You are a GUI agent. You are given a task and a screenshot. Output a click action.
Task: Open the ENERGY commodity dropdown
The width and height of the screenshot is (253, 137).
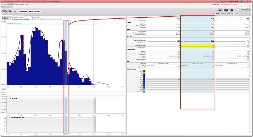[6, 18]
